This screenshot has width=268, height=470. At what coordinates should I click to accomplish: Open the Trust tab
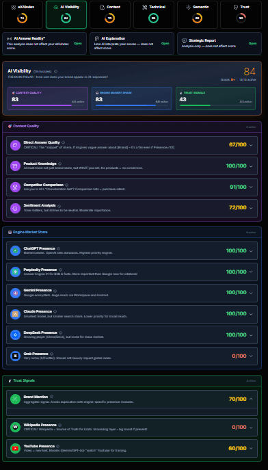pos(241,14)
